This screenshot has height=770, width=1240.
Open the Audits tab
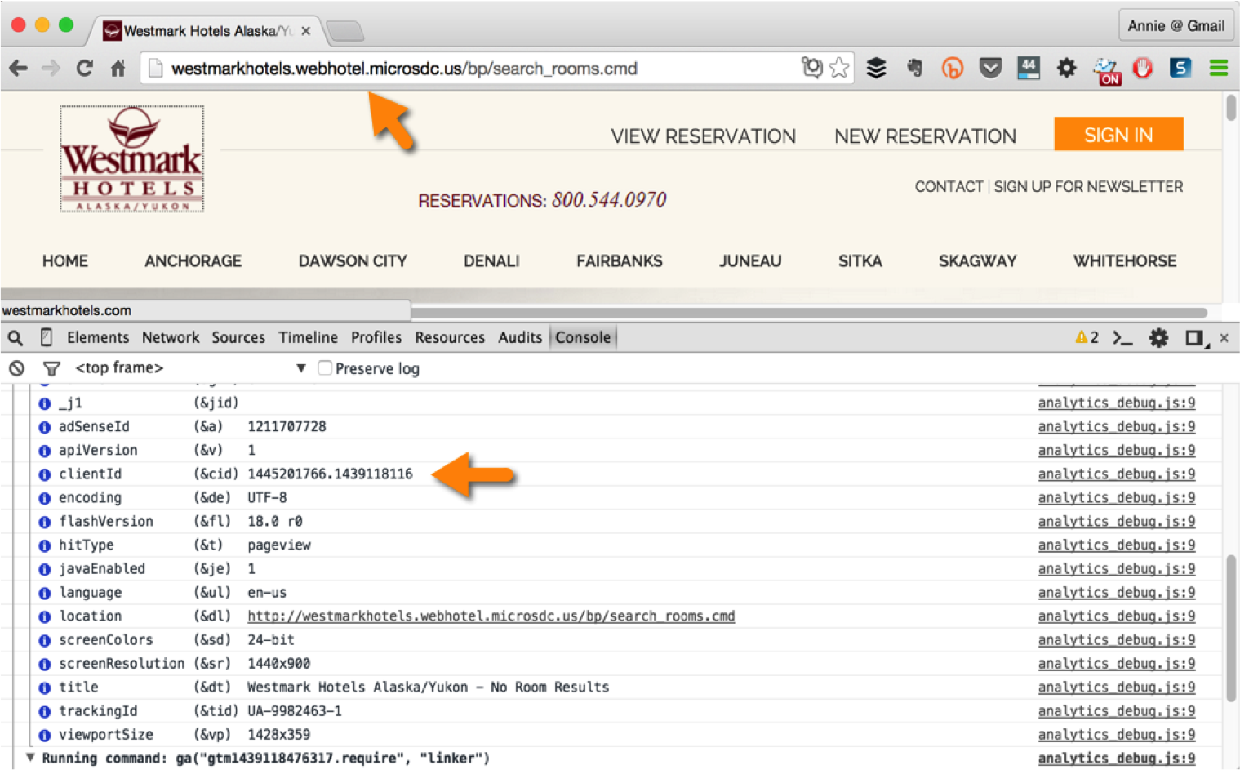[x=520, y=337]
